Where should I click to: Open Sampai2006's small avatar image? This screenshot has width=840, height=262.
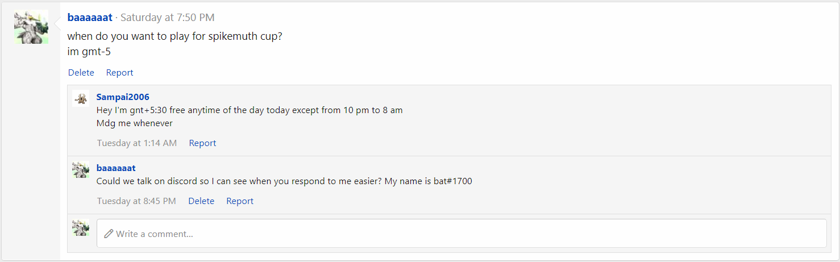81,98
